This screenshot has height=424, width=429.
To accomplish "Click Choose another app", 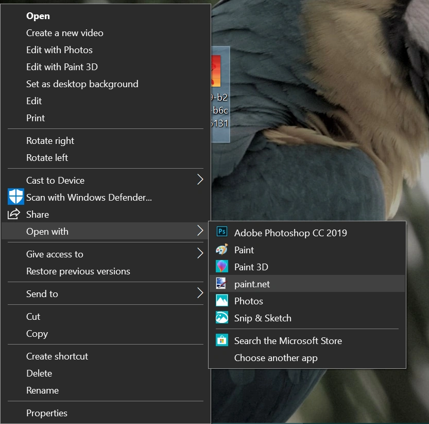I will tap(307, 357).
